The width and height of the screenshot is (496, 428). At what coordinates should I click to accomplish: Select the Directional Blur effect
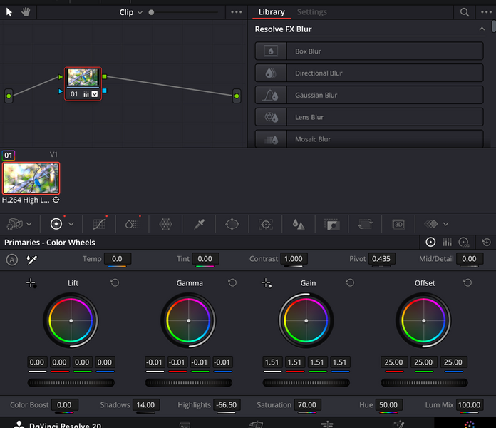coord(369,73)
